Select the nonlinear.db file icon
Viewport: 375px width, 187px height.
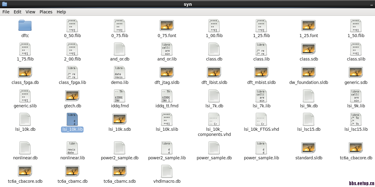click(25, 148)
